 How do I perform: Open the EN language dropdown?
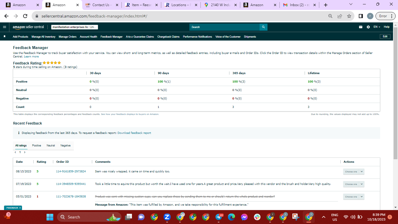377,27
